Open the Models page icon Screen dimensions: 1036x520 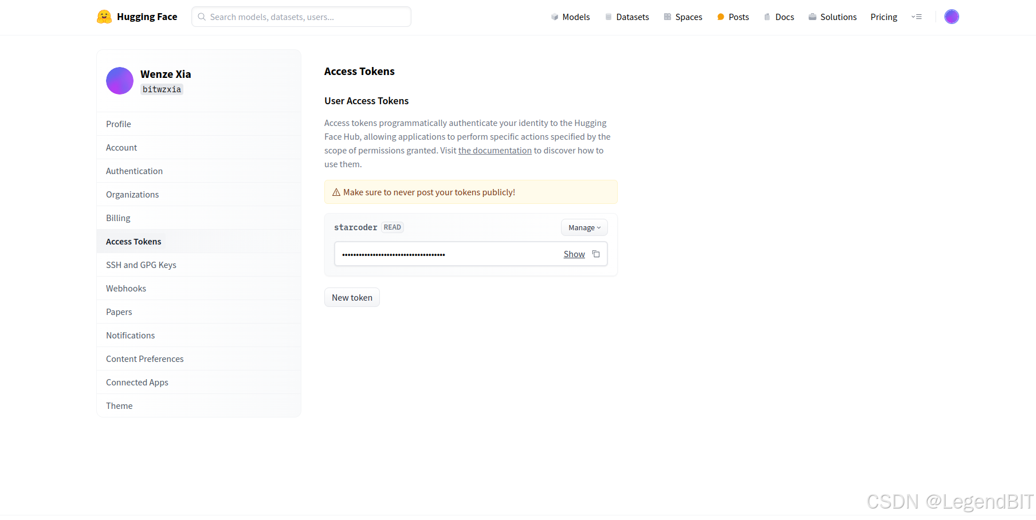555,17
